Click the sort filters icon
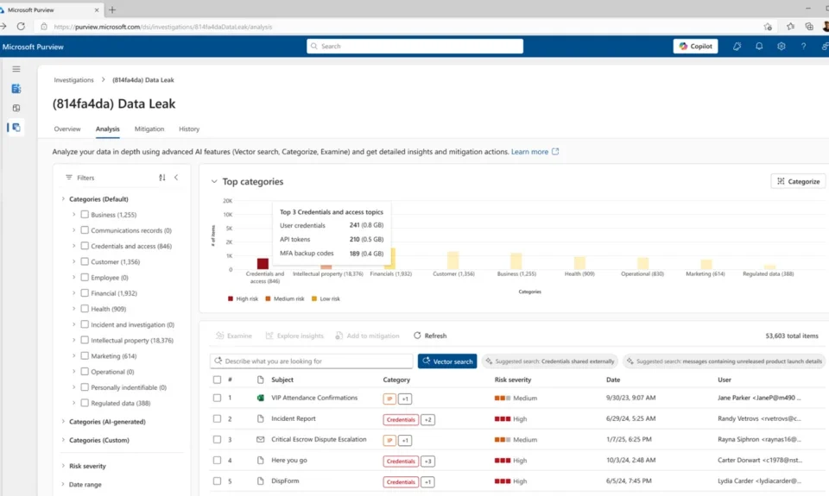Screen dimensions: 829x496 (x=161, y=178)
